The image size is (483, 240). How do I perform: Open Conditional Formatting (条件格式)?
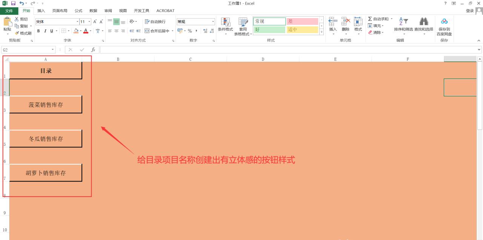tap(225, 26)
